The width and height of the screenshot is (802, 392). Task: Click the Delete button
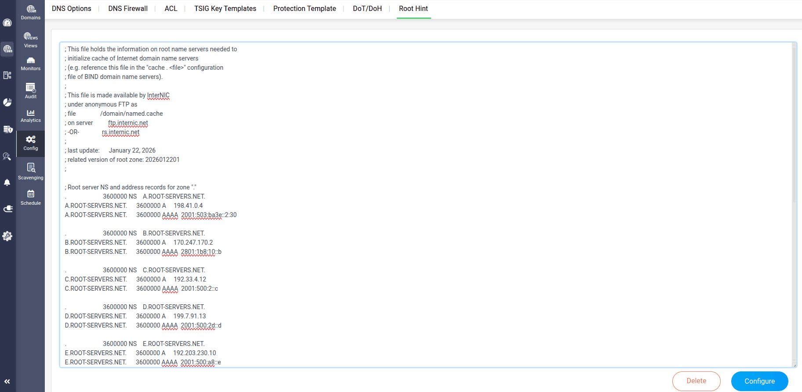point(696,381)
